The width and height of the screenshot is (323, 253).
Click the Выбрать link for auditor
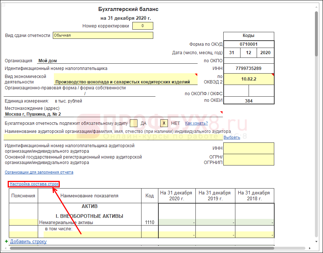pos(232,137)
